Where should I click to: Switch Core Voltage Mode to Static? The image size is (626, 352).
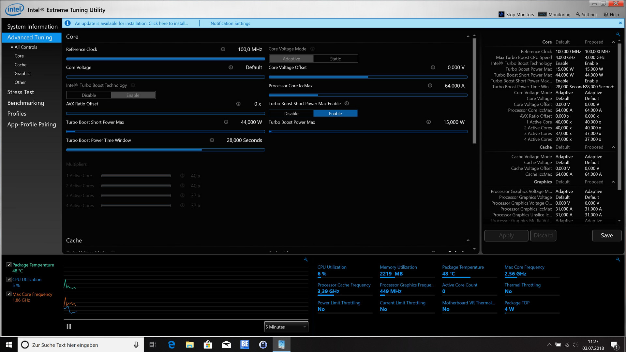click(335, 59)
